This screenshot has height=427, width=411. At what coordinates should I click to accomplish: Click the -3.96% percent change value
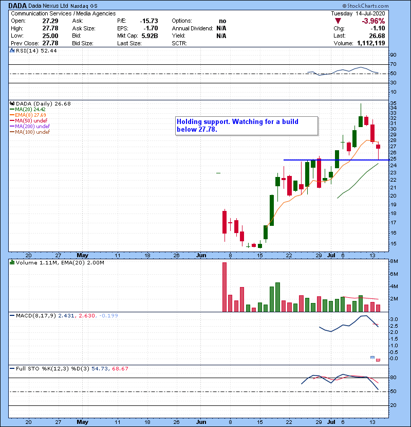373,21
